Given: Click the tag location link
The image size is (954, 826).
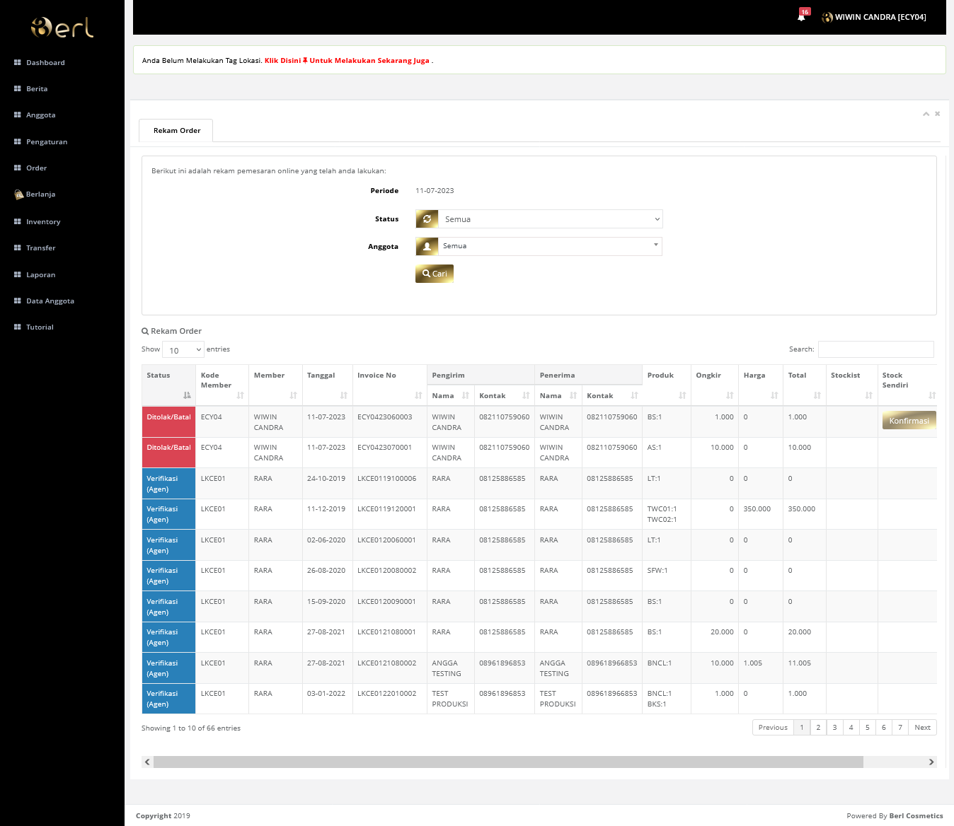Looking at the screenshot, I should [x=347, y=61].
